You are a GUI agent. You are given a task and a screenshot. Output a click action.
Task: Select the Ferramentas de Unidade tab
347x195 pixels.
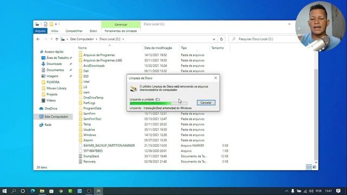coord(121,31)
